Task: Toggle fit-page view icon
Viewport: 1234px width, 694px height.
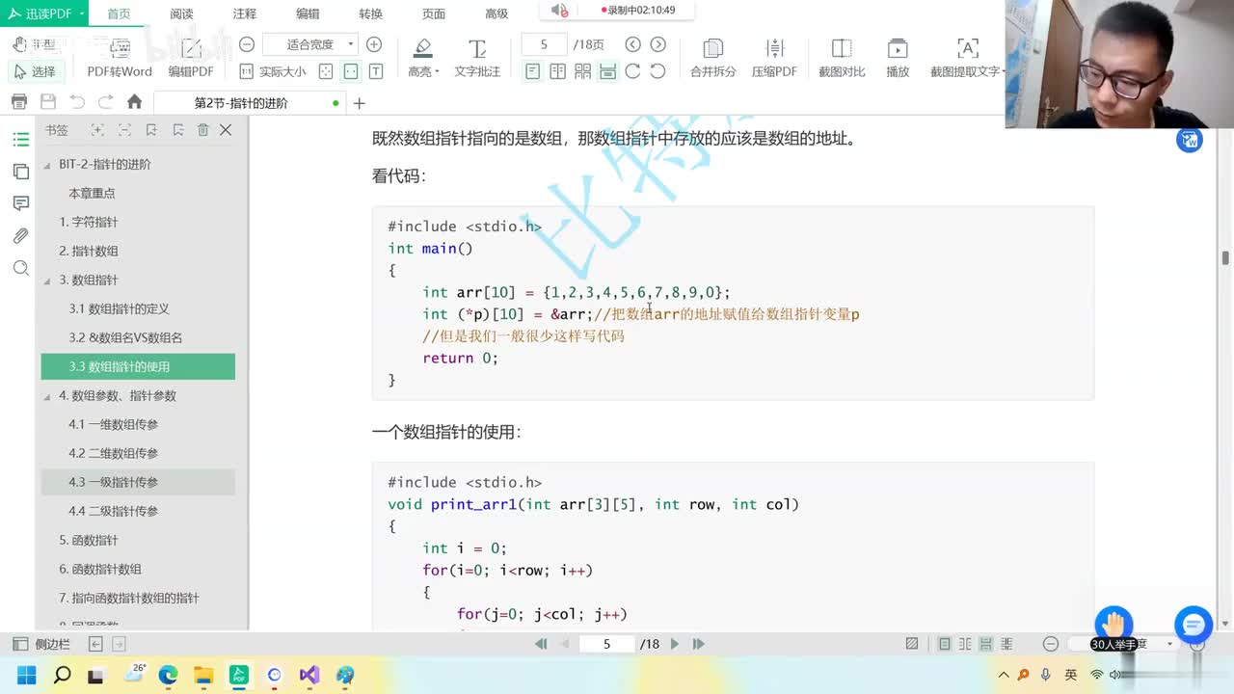Action: tap(326, 71)
